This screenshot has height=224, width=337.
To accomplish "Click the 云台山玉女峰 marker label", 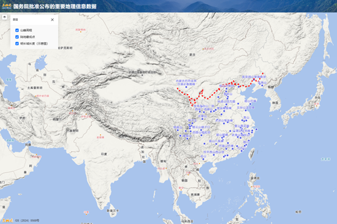I will click(x=246, y=107).
